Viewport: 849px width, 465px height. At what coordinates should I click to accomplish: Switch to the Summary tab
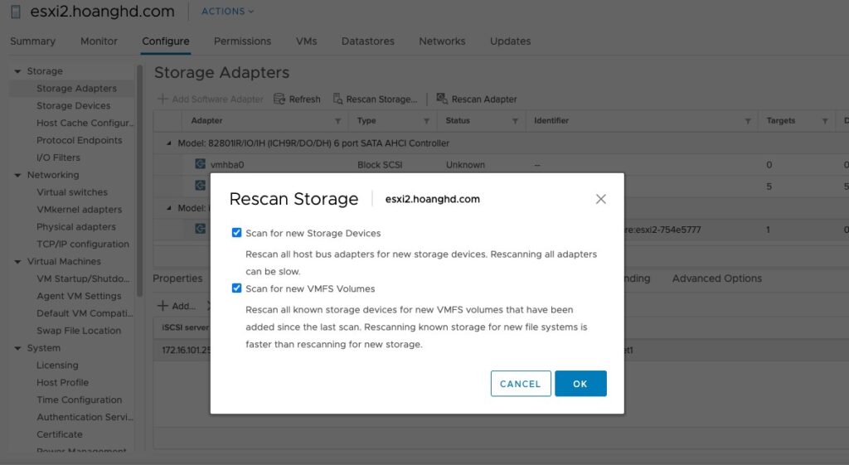[32, 41]
